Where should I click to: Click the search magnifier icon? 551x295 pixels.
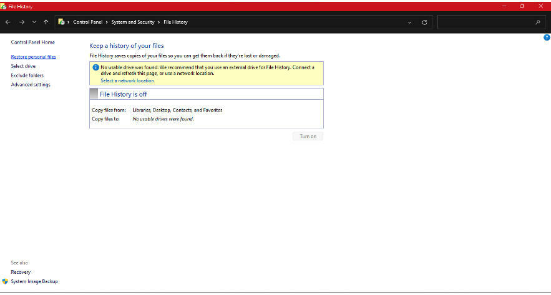tap(538, 22)
